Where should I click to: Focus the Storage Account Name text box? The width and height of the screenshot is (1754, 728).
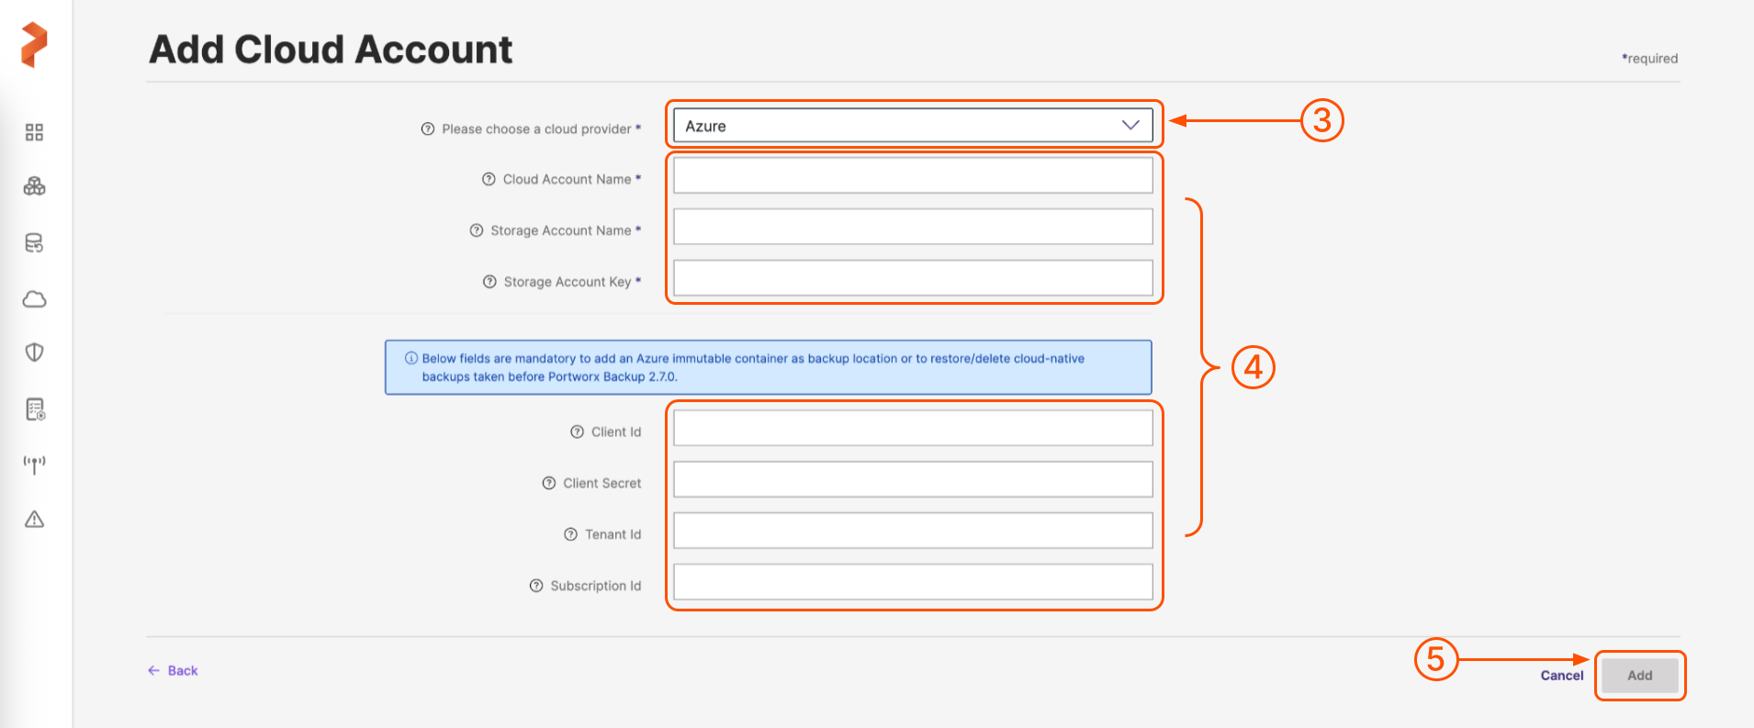(x=912, y=227)
